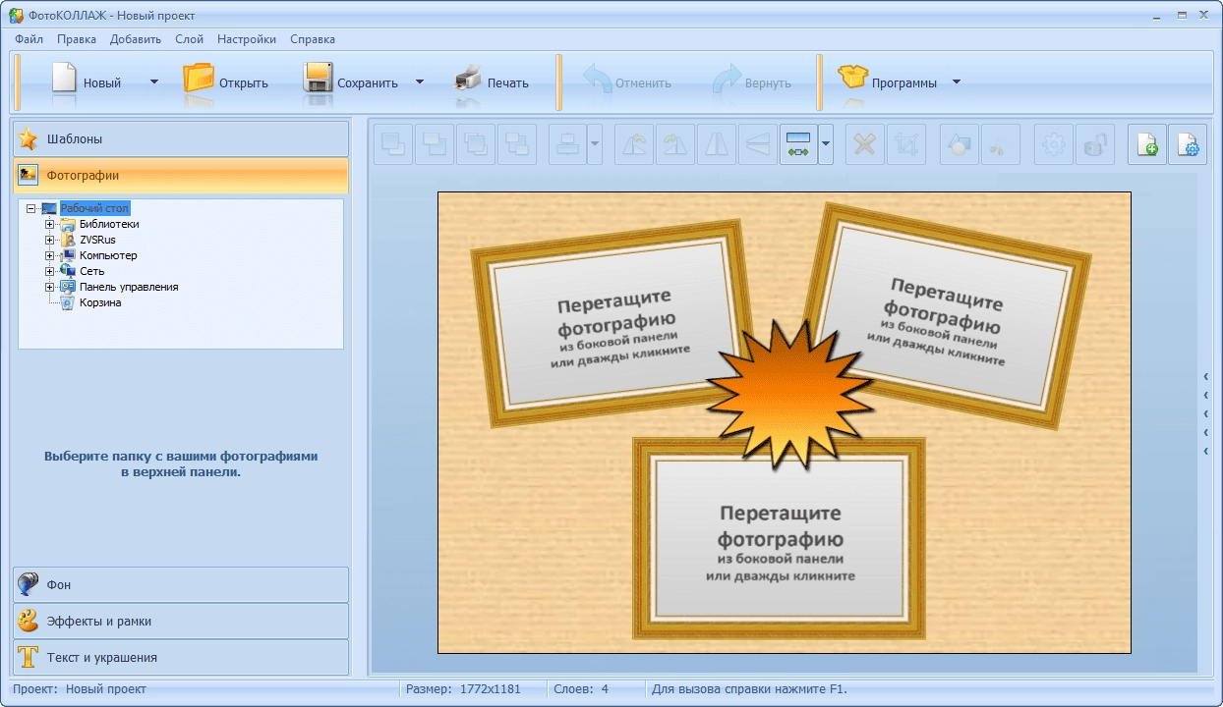Select the Фотографии panel
The width and height of the screenshot is (1223, 707).
(181, 175)
